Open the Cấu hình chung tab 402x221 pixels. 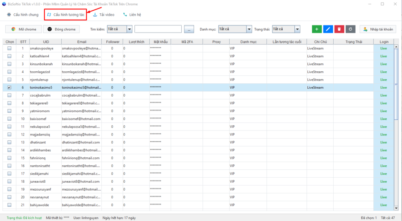click(x=22, y=15)
